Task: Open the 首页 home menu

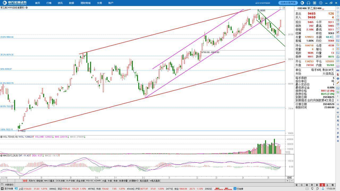Action: point(37,3)
